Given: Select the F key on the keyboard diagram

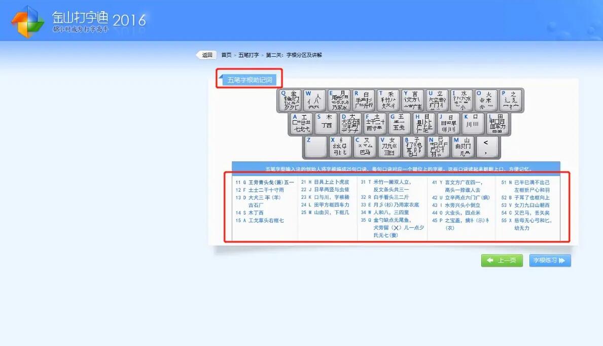Looking at the screenshot, I should [x=375, y=124].
